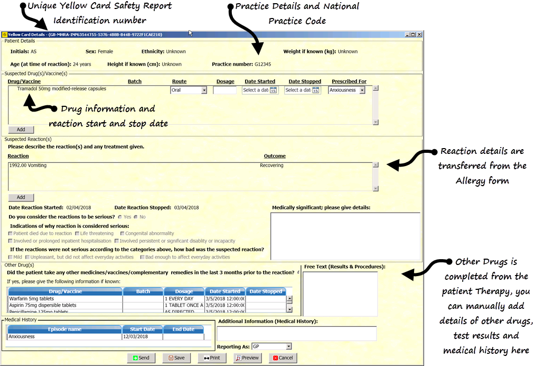
Task: Print the Yellow Card report
Action: pyautogui.click(x=212, y=358)
